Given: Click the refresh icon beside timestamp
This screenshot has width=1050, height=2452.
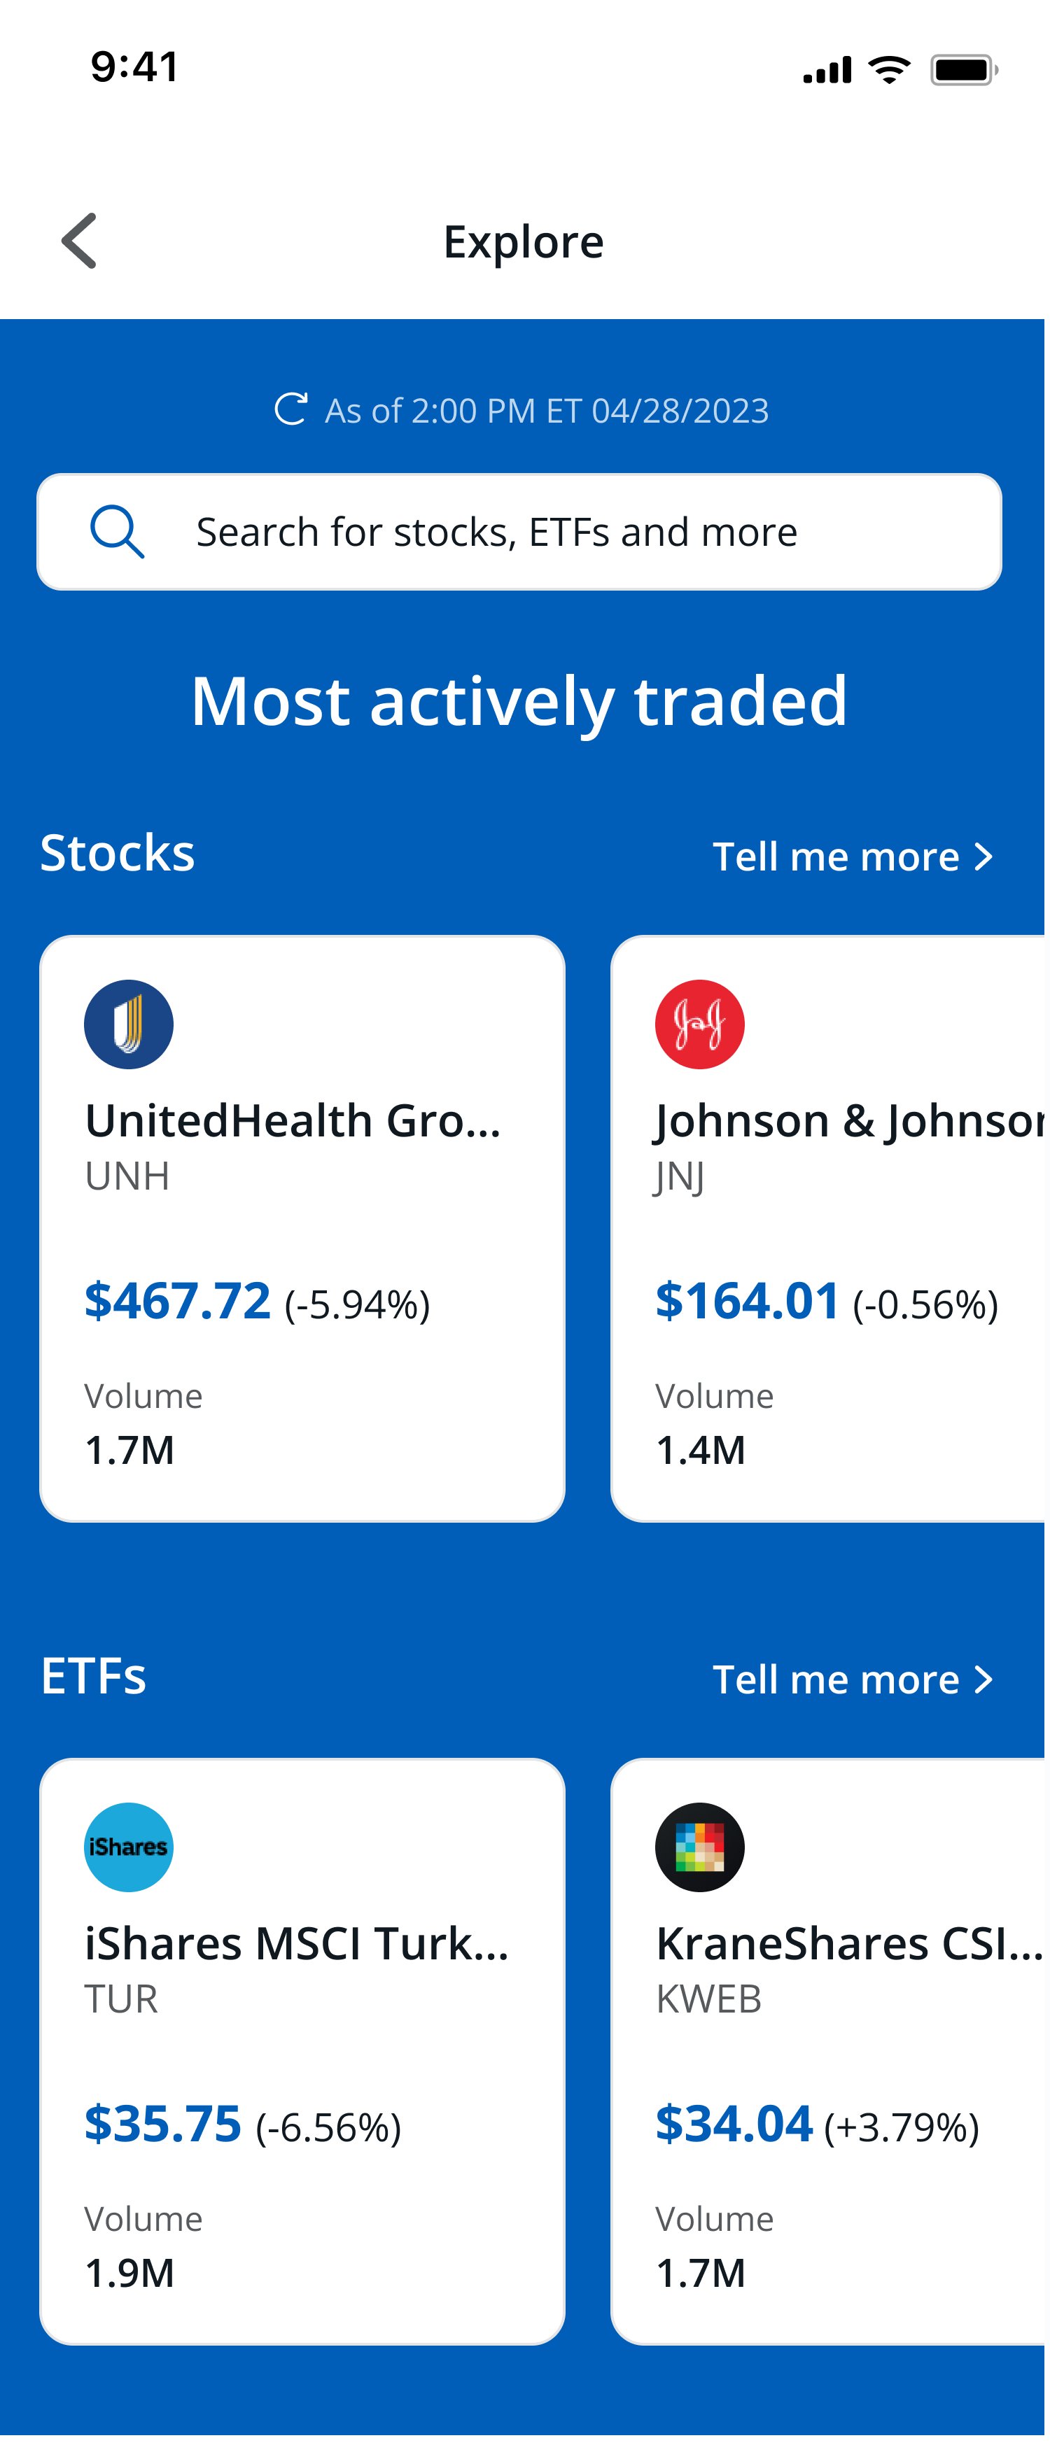Looking at the screenshot, I should 291,409.
